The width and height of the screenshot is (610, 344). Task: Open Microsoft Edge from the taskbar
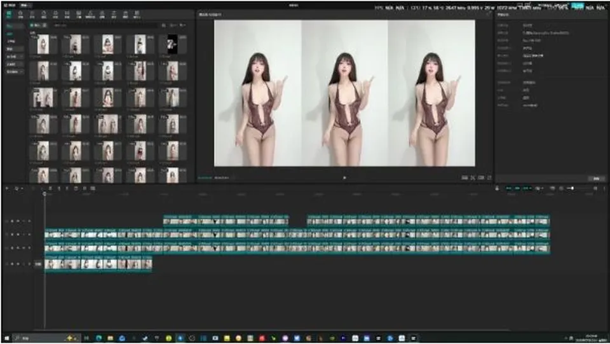tap(98, 338)
